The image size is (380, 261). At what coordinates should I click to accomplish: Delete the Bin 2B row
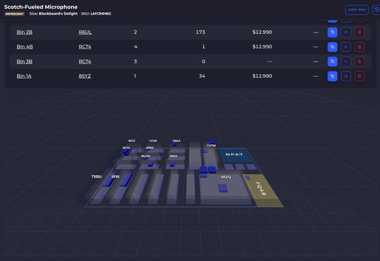359,32
